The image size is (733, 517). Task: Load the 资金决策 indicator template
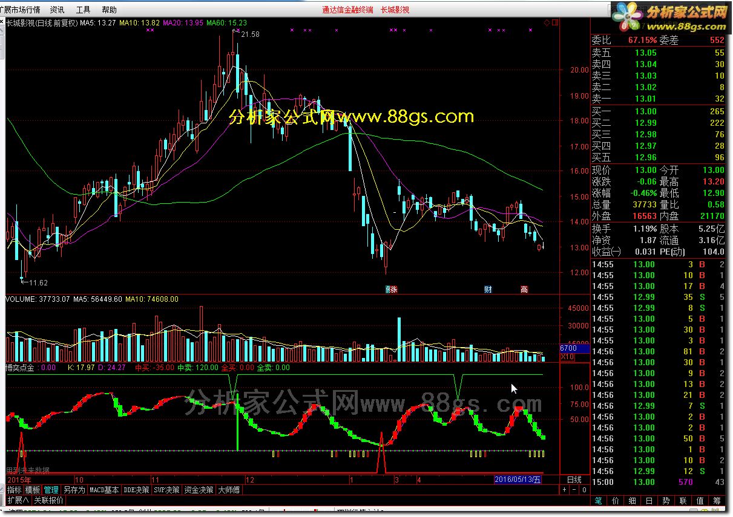[199, 490]
